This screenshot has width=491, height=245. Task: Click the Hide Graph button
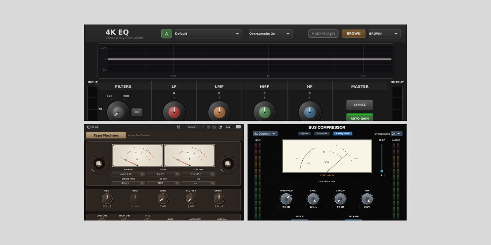(x=323, y=34)
